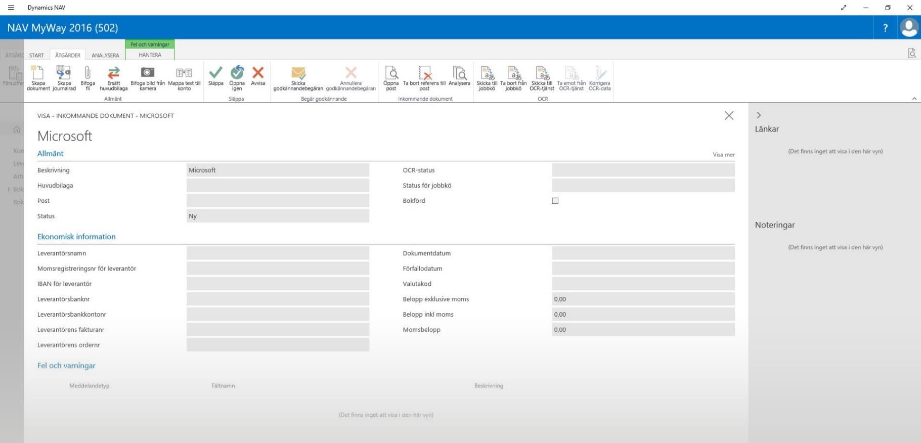The height and width of the screenshot is (443, 921).
Task: Click the Belopp inkl moms field
Action: point(643,315)
